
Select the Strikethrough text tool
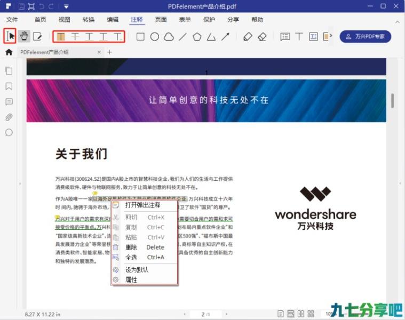[x=75, y=37]
